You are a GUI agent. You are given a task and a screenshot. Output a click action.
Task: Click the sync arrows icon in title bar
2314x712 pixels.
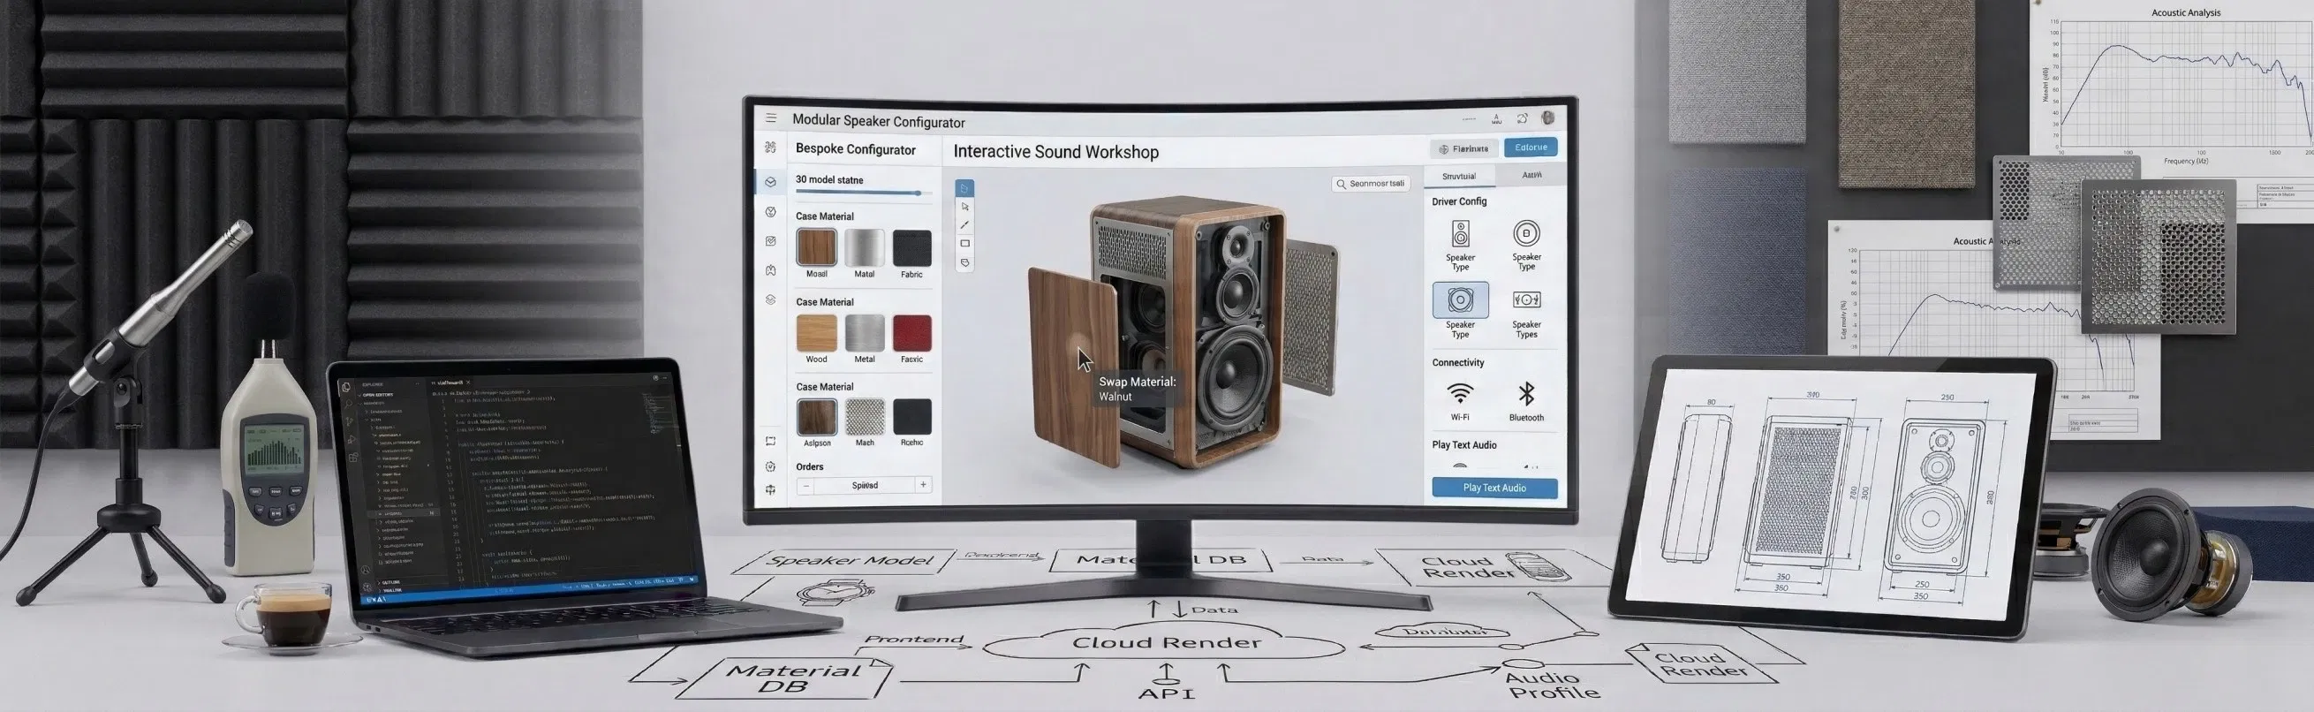point(1522,118)
